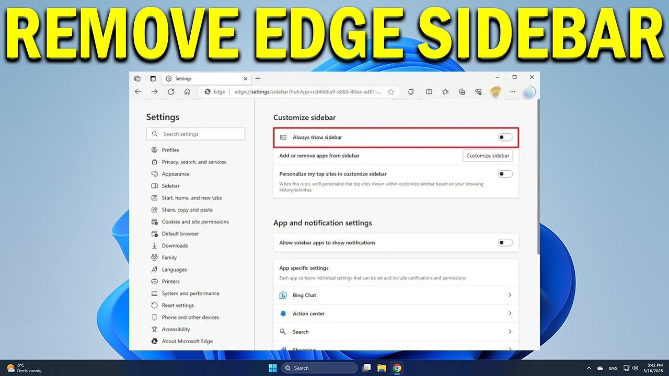This screenshot has width=669, height=376.
Task: Open Languages settings
Action: tap(174, 269)
